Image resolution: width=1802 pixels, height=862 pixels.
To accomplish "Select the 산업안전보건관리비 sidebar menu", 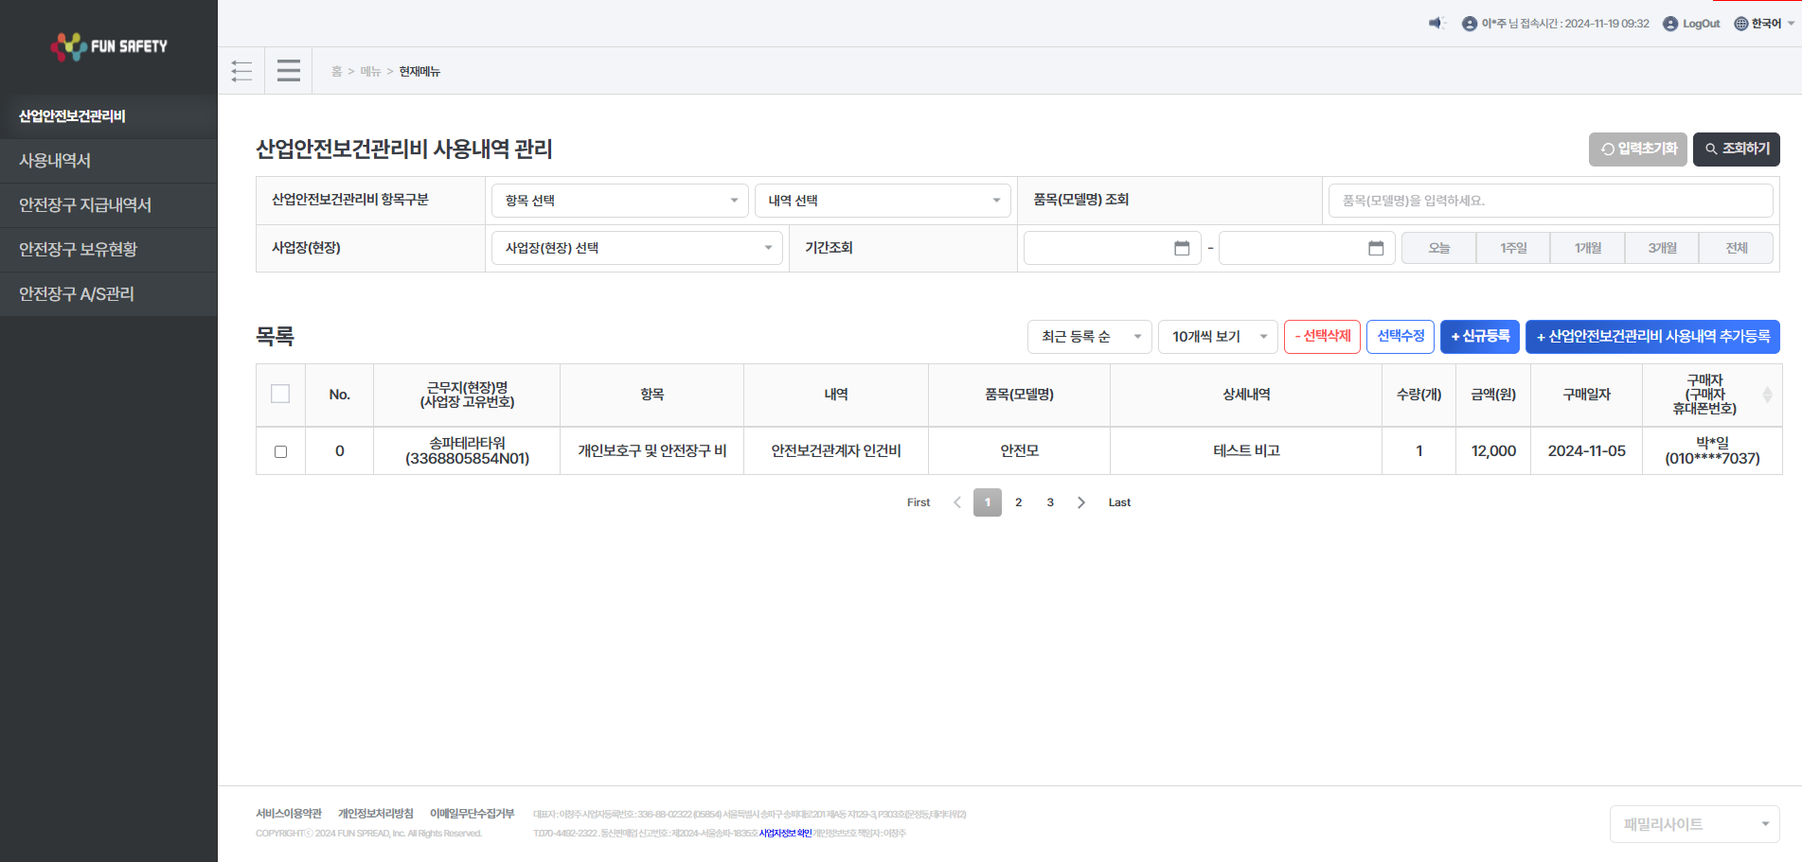I will pyautogui.click(x=109, y=116).
